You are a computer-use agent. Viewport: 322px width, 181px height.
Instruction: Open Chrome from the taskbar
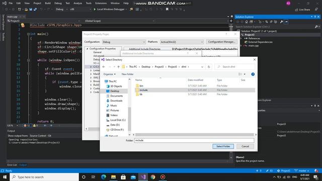tap(153, 177)
